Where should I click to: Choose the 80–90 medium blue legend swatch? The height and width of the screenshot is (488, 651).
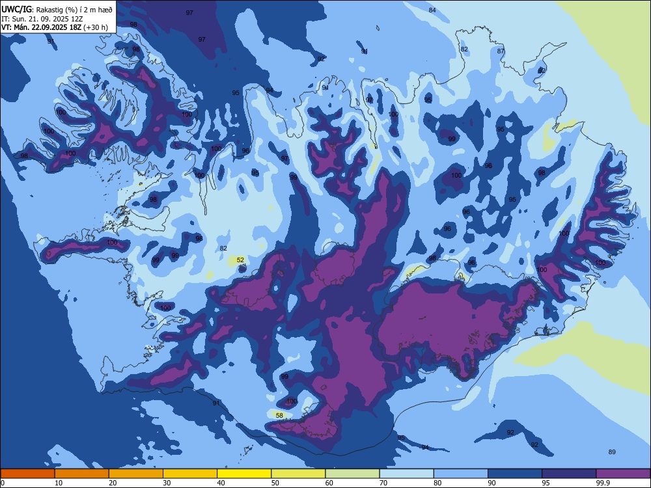(461, 474)
